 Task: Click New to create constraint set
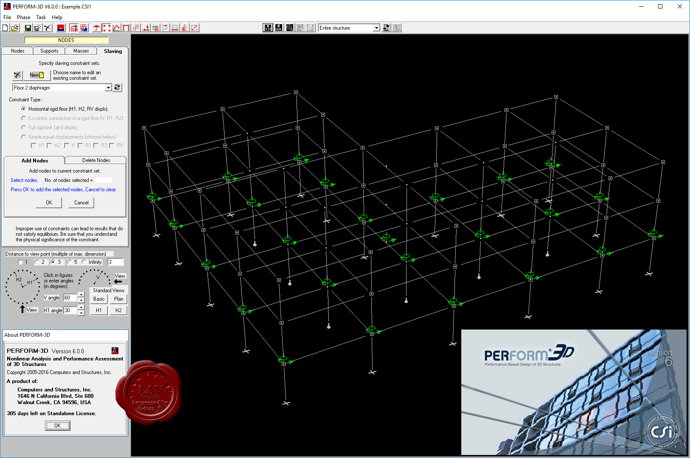(37, 75)
